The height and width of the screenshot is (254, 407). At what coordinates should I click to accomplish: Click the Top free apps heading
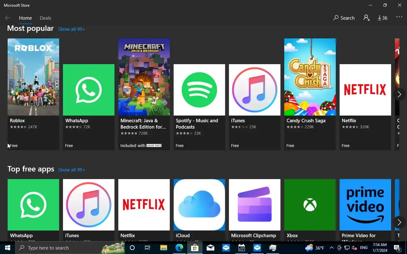(x=31, y=169)
